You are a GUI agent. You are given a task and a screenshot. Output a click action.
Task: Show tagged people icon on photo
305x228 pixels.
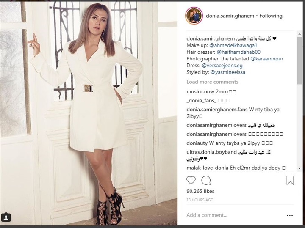tap(6, 217)
